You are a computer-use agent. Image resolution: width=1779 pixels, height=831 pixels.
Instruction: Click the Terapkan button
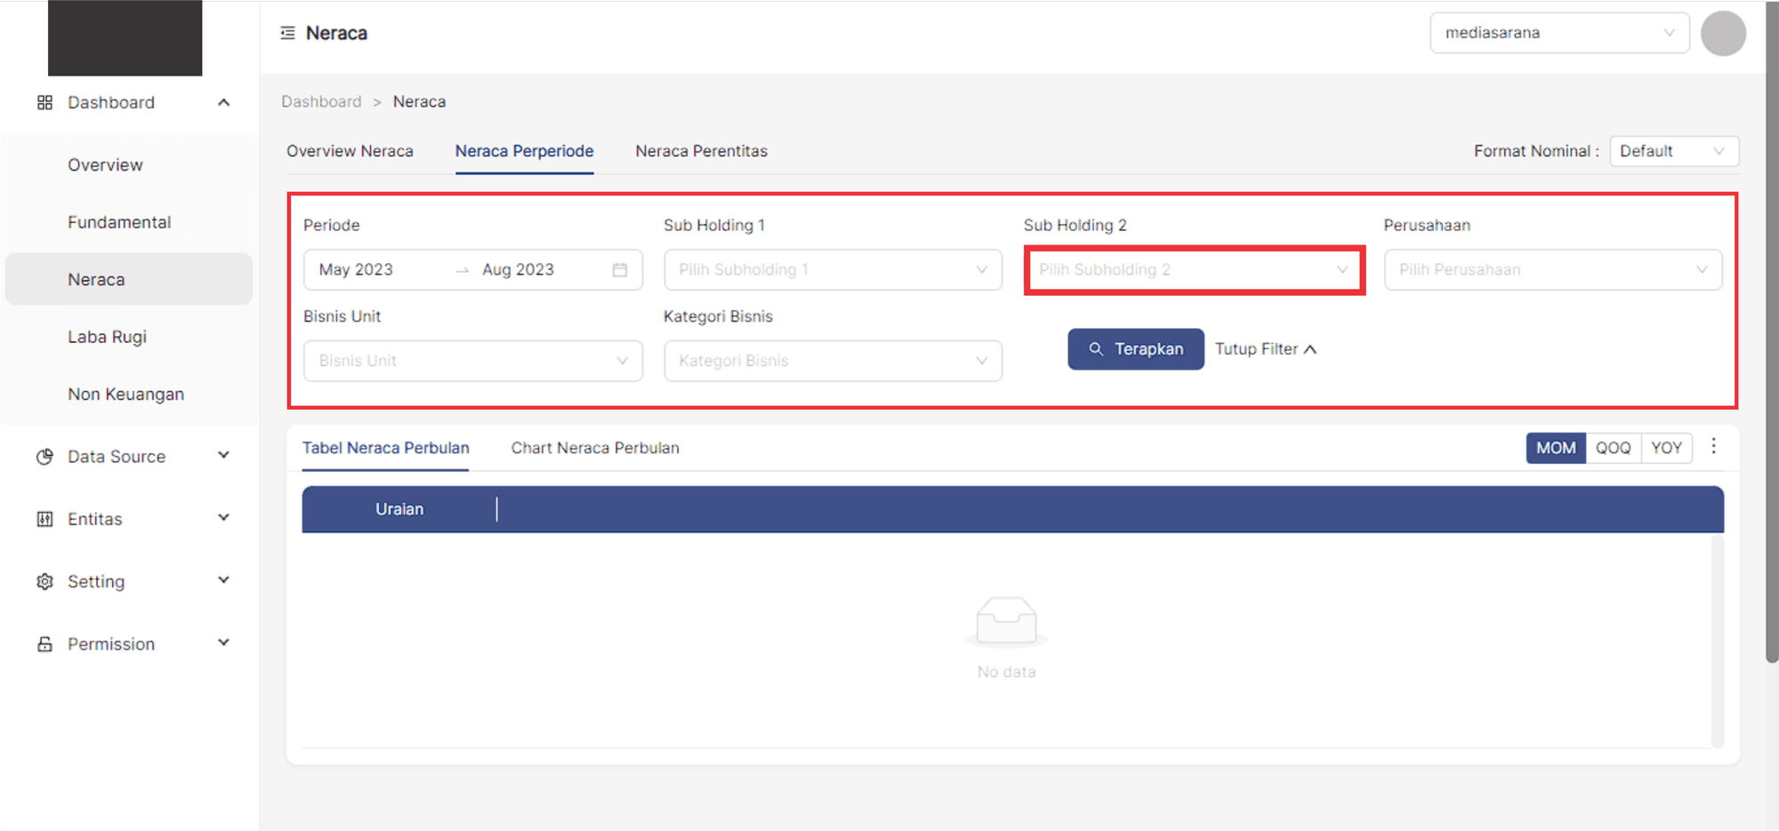pos(1135,349)
